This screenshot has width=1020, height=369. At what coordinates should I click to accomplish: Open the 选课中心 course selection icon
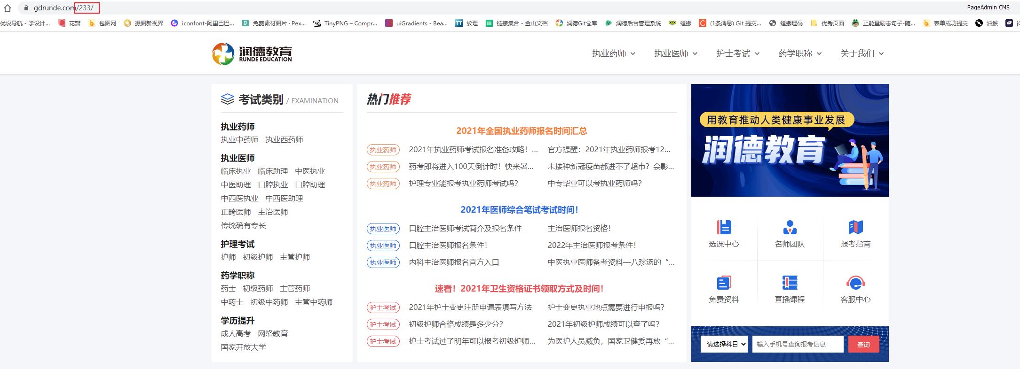(x=724, y=228)
